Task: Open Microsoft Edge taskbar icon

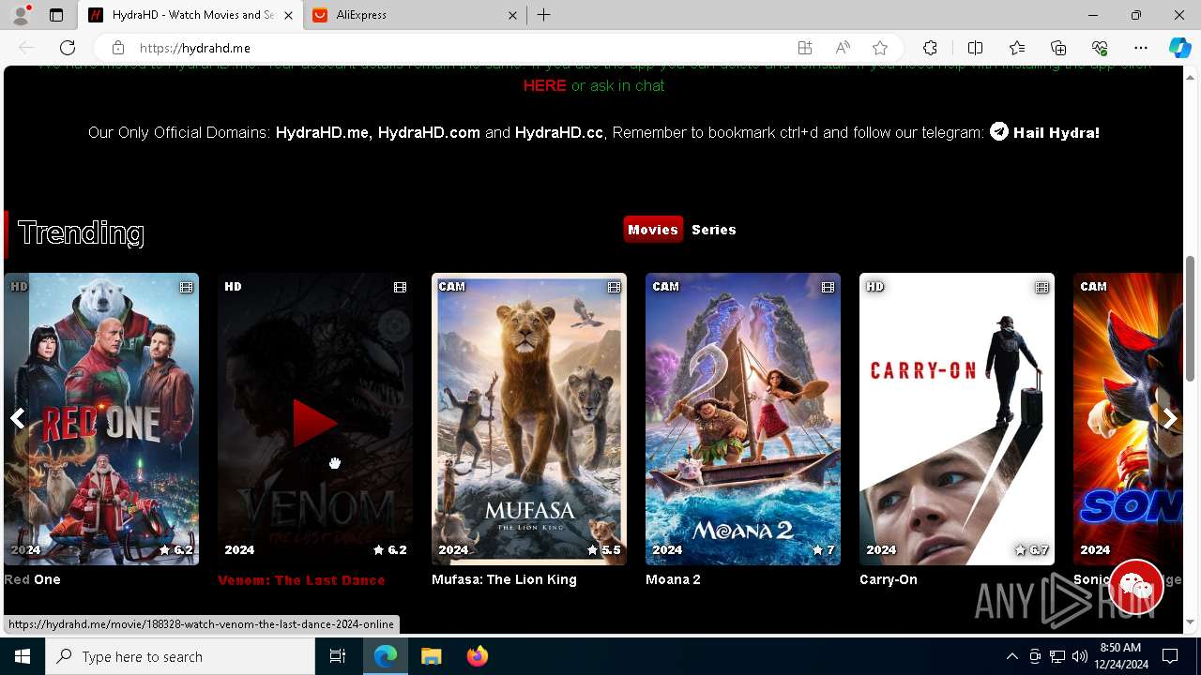Action: [386, 656]
